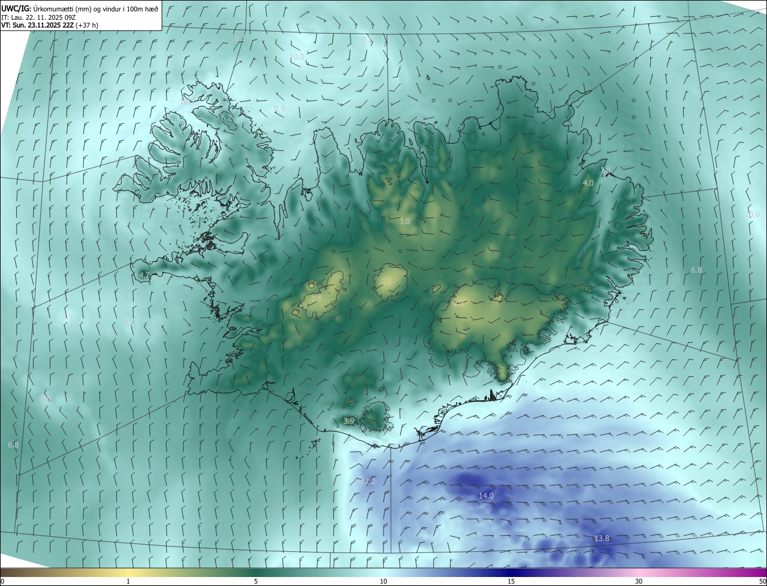Click the colorbar tick label 1
Image resolution: width=767 pixels, height=586 pixels.
[x=128, y=581]
